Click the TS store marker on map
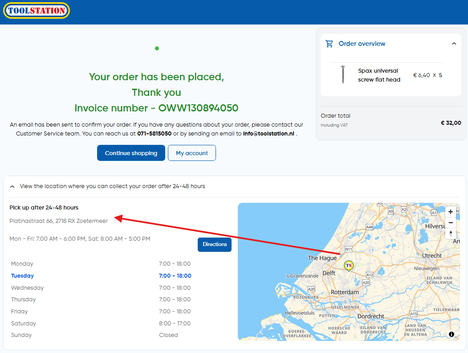This screenshot has height=353, width=468. click(x=349, y=266)
